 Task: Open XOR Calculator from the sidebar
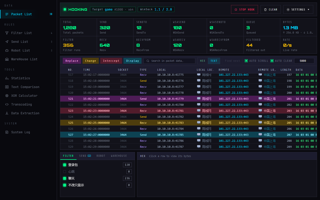tap(28, 96)
